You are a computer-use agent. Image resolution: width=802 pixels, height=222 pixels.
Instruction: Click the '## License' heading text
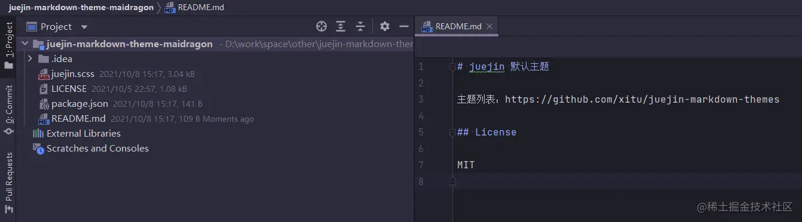point(486,132)
